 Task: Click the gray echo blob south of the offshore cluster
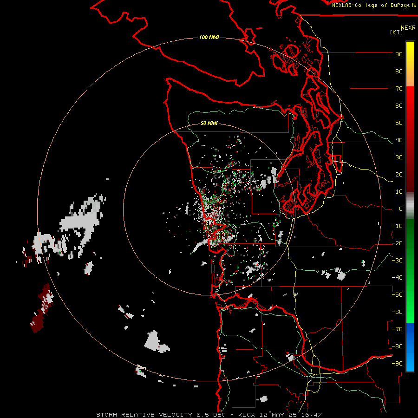point(156,342)
